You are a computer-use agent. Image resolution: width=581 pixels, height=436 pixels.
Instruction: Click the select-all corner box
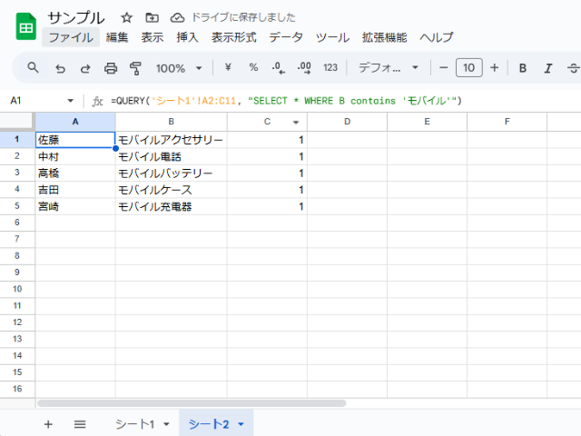17,122
